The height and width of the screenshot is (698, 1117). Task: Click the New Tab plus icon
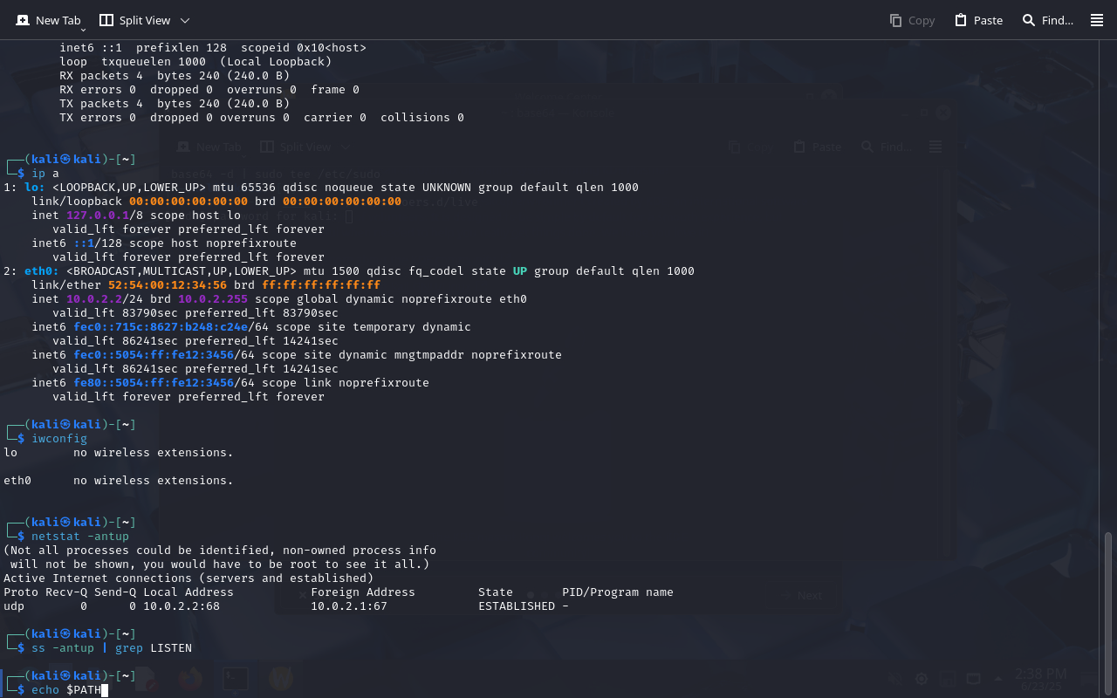coord(23,20)
